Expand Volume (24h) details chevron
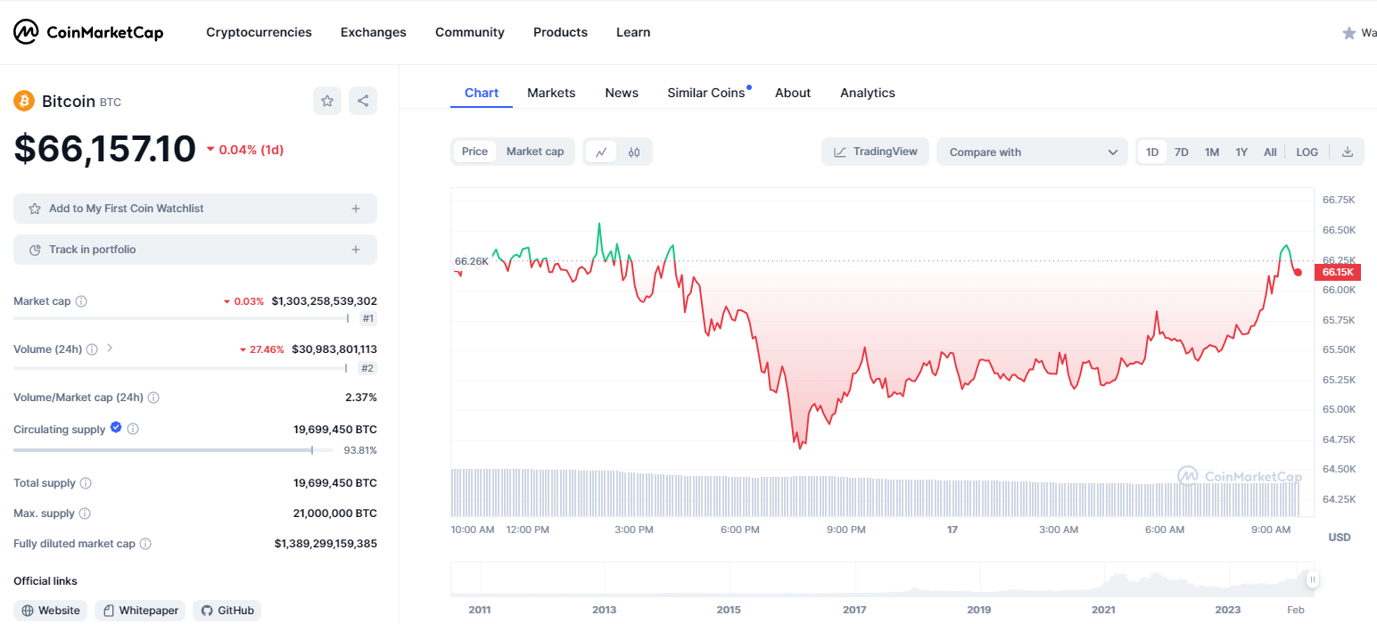The height and width of the screenshot is (624, 1377). (110, 349)
